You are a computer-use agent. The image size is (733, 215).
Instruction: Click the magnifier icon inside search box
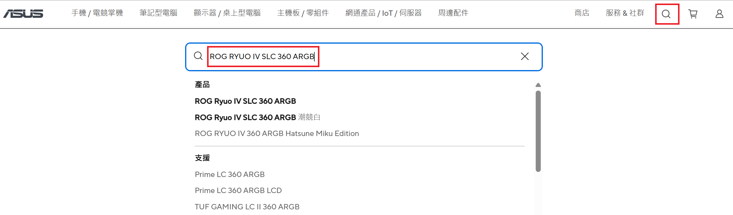coord(198,56)
